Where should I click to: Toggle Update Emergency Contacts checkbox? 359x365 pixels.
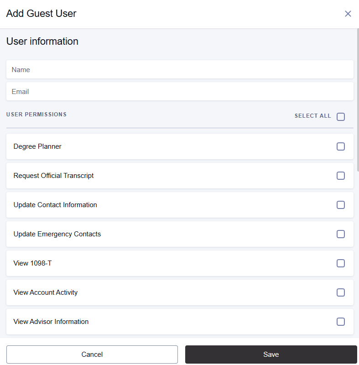[x=341, y=234]
